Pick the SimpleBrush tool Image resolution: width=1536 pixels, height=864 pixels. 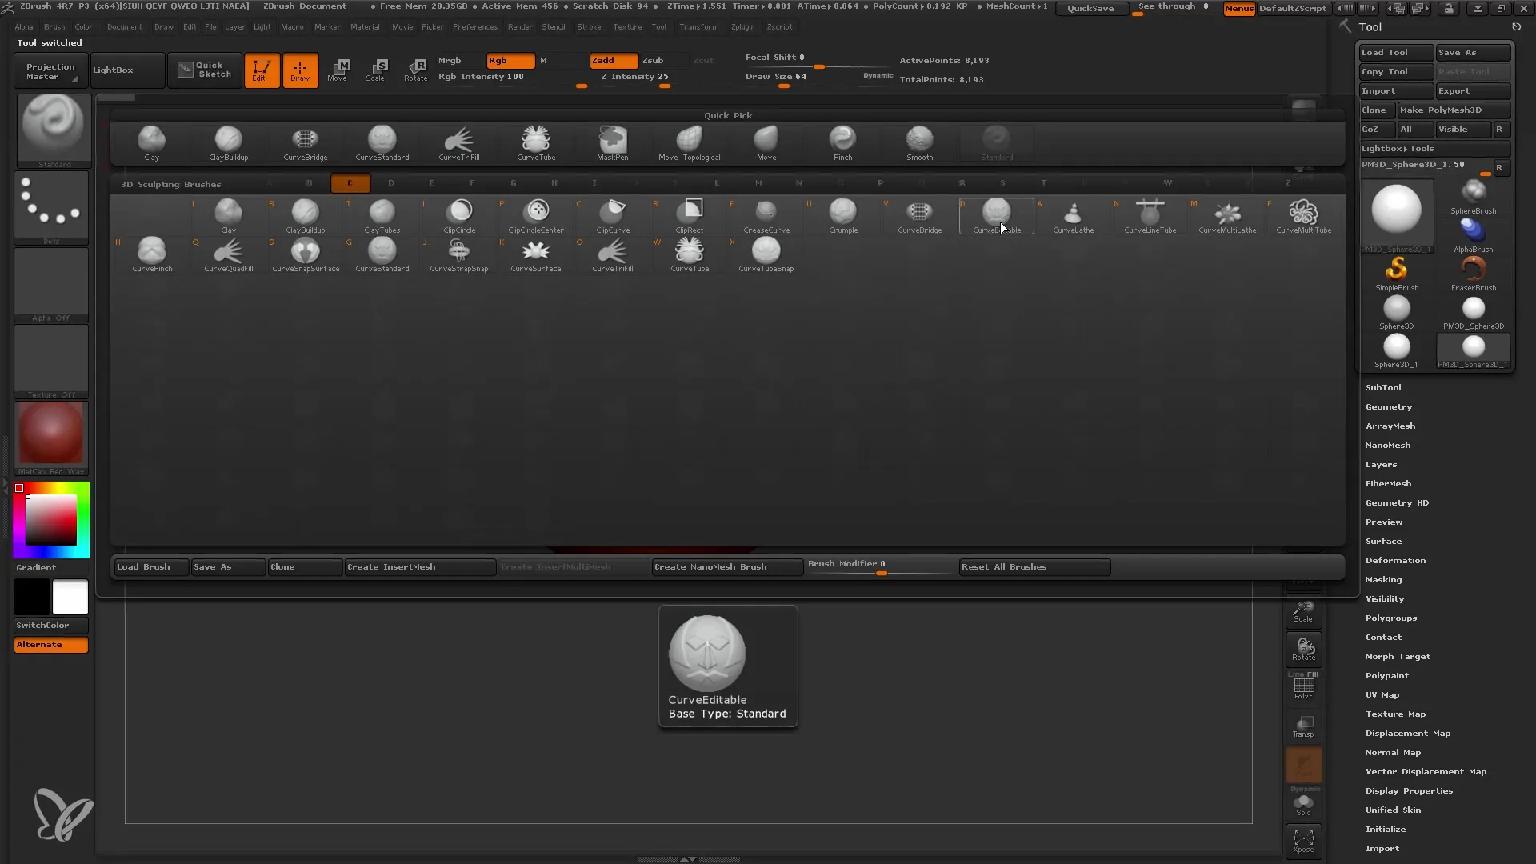1397,274
